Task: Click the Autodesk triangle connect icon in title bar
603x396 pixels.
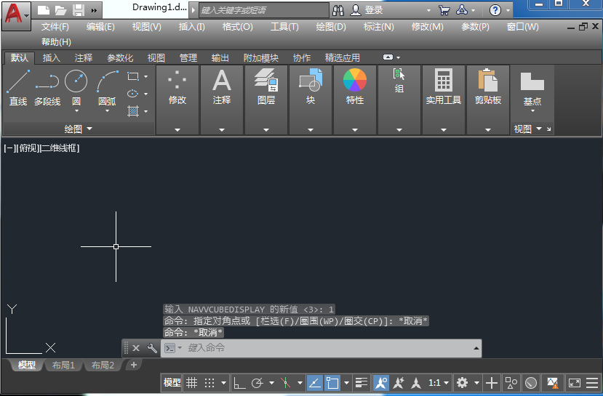Action: [462, 10]
